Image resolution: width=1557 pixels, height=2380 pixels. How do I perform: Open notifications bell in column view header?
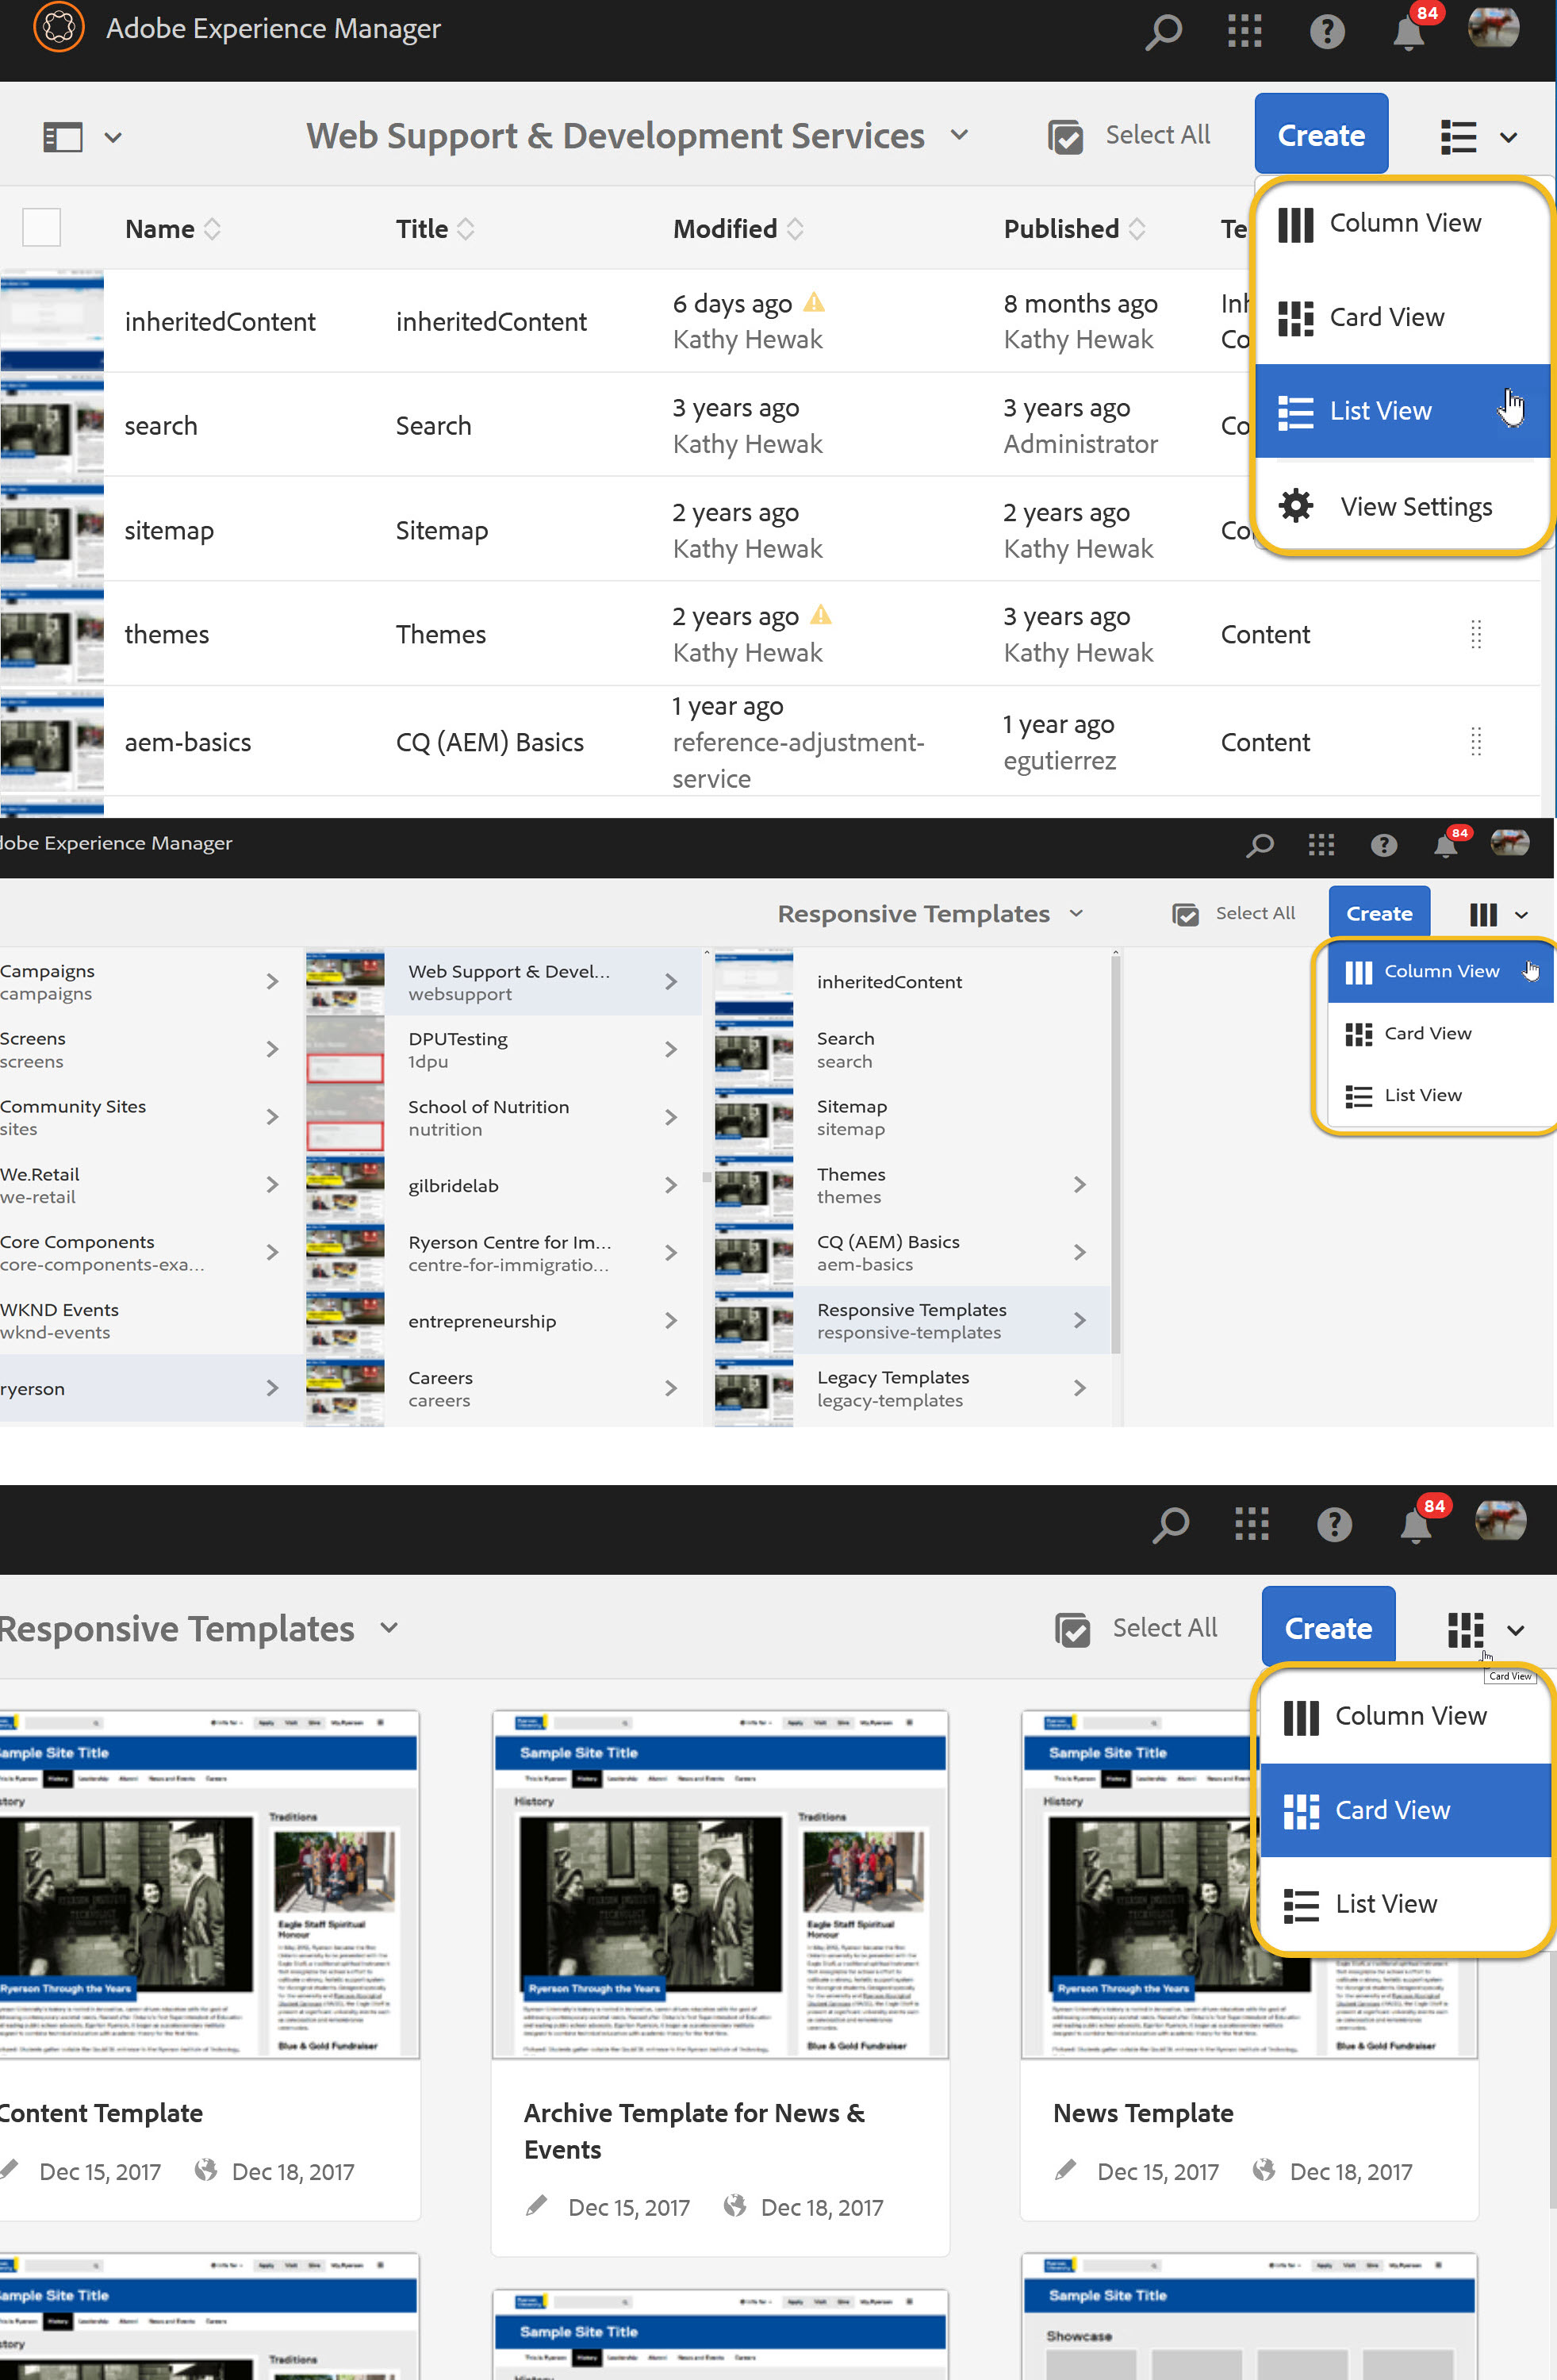click(1445, 846)
